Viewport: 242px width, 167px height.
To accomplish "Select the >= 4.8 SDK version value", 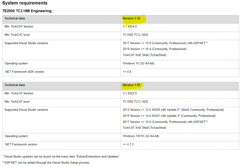I will (x=127, y=72).
